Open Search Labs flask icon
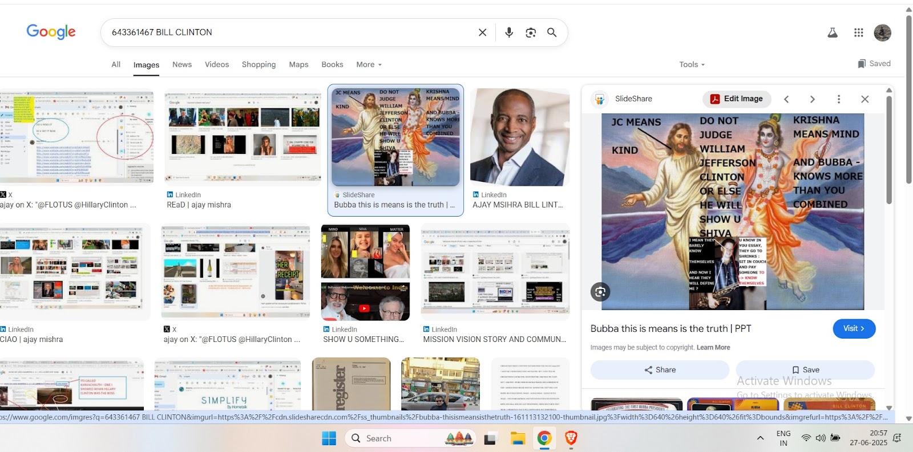This screenshot has height=452, width=913. 833,32
